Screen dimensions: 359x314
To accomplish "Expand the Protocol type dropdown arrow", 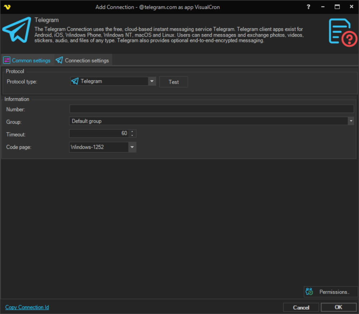I will tap(152, 81).
